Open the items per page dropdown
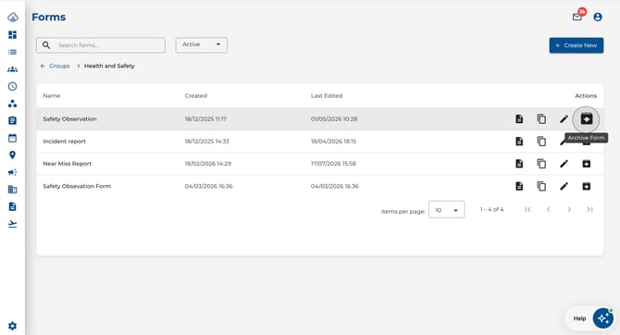The height and width of the screenshot is (335, 620). (446, 210)
